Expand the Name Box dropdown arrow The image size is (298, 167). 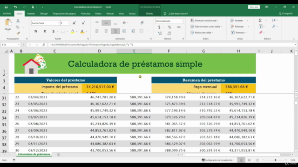(x=19, y=45)
